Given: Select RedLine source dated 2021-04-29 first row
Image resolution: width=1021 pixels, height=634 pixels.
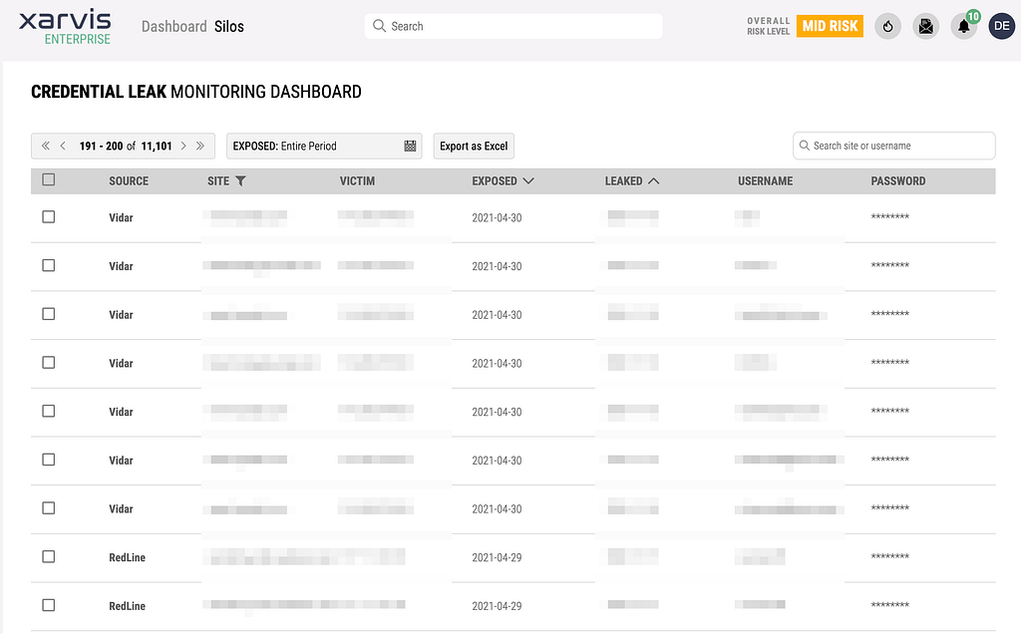Looking at the screenshot, I should (127, 557).
